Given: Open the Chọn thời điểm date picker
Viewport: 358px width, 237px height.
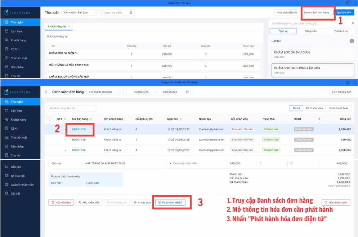Looking at the screenshot, I should (x=117, y=13).
